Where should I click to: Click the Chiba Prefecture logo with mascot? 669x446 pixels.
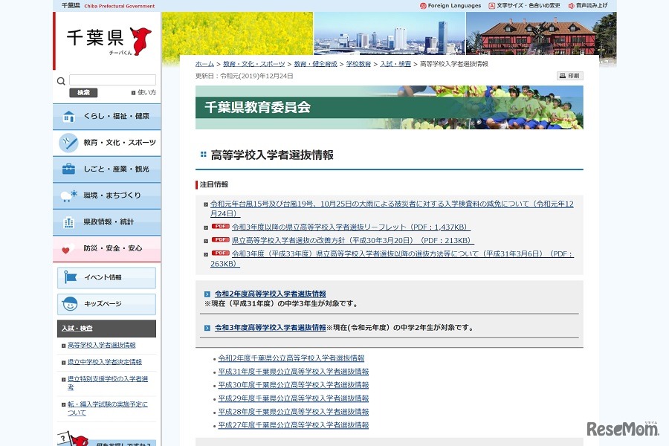108,41
